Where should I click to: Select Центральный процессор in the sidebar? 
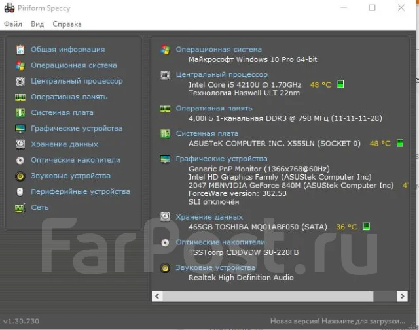(77, 81)
